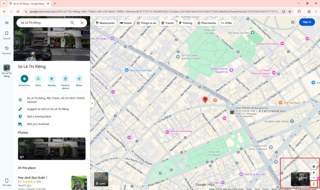Select Phở Việt Nam restaurant marker
The image size is (320, 190).
[281, 102]
